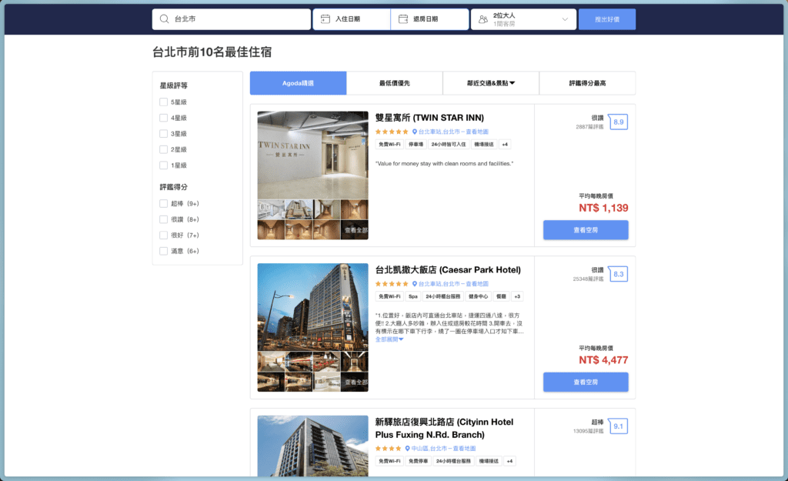Switch to the 最低價優先 sorting tab
788x481 pixels.
coord(396,82)
